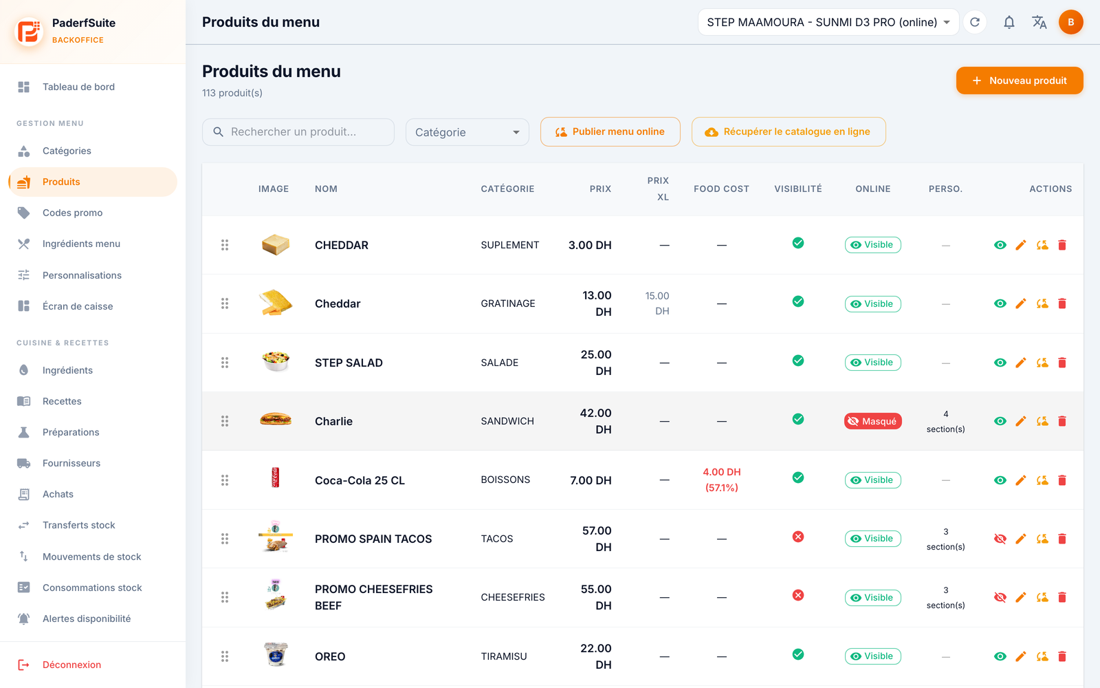Viewport: 1100px width, 688px height.
Task: Click drag handle of Charlie row
Action: coord(225,421)
